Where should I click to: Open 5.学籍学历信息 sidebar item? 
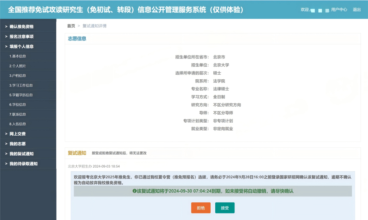(x=21, y=95)
